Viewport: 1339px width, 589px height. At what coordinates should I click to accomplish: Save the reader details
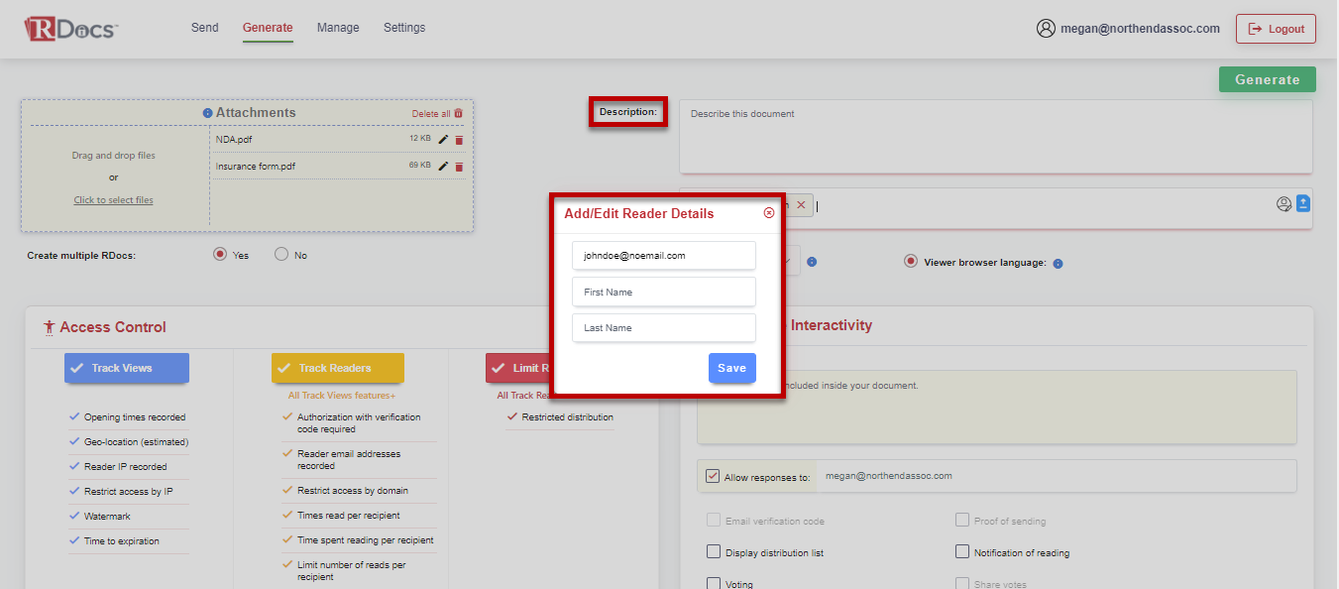tap(731, 368)
